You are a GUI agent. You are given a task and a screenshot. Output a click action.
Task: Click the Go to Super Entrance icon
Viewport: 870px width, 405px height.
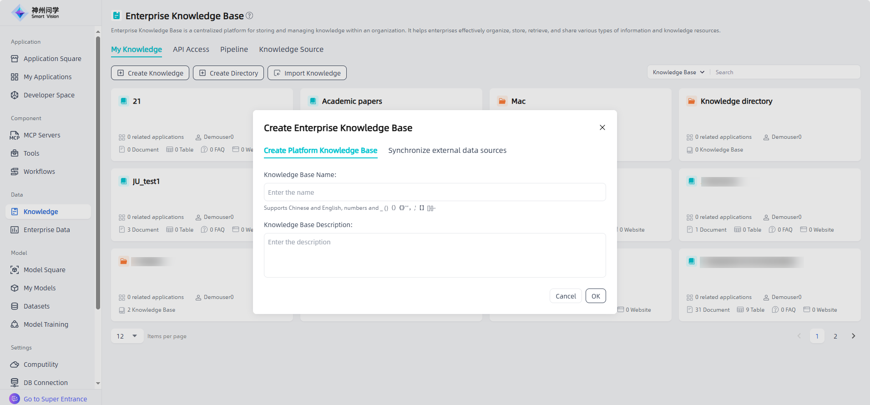pos(15,399)
